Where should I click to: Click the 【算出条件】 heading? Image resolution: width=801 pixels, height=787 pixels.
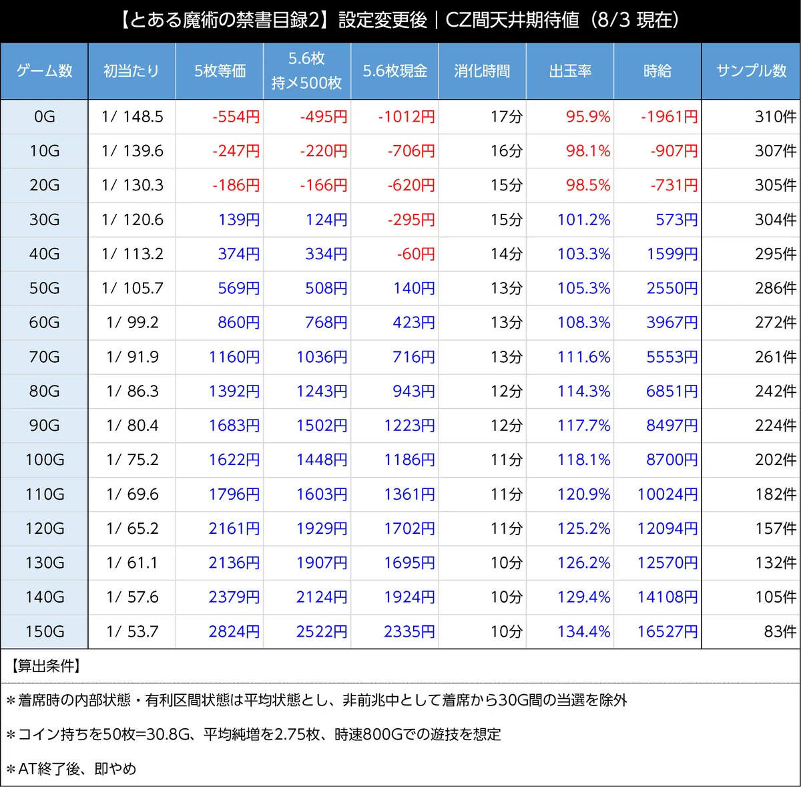click(x=46, y=666)
